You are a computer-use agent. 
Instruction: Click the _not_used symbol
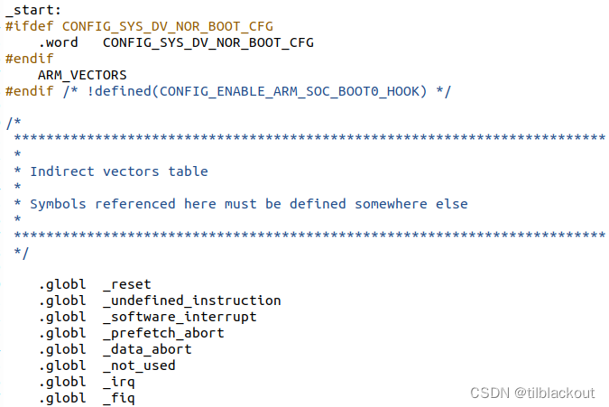139,366
